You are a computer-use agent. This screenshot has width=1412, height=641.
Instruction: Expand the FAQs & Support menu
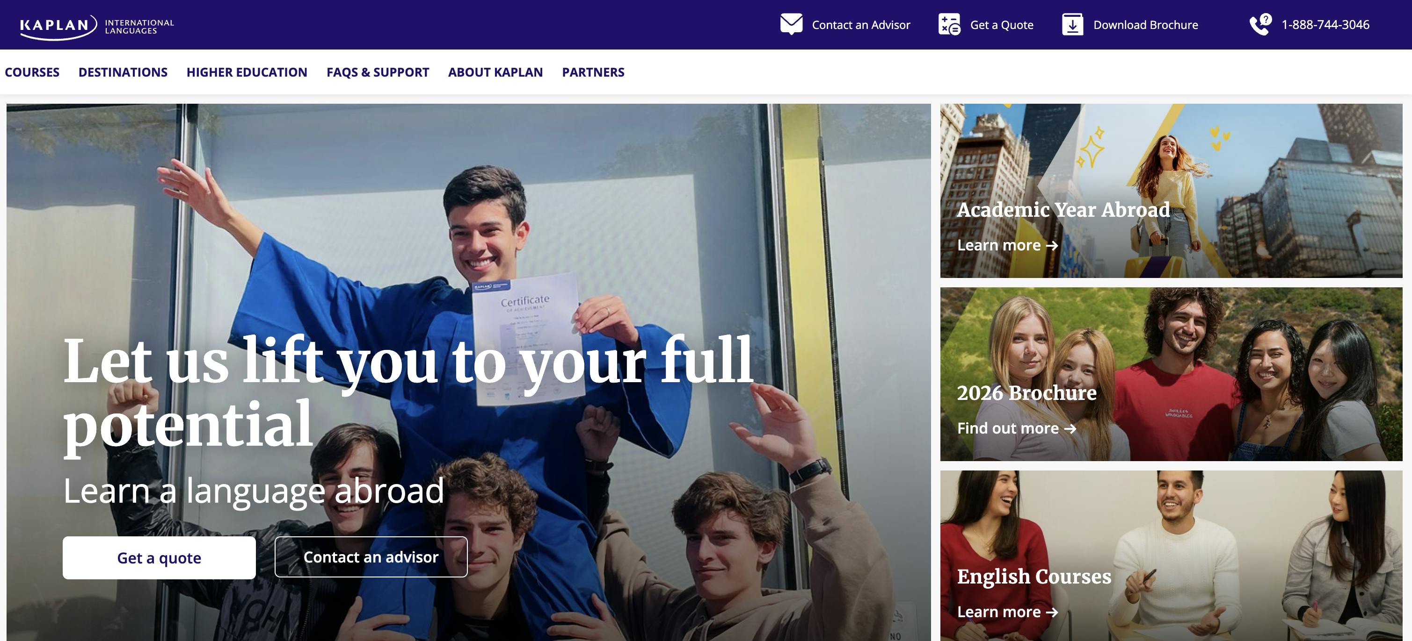378,72
